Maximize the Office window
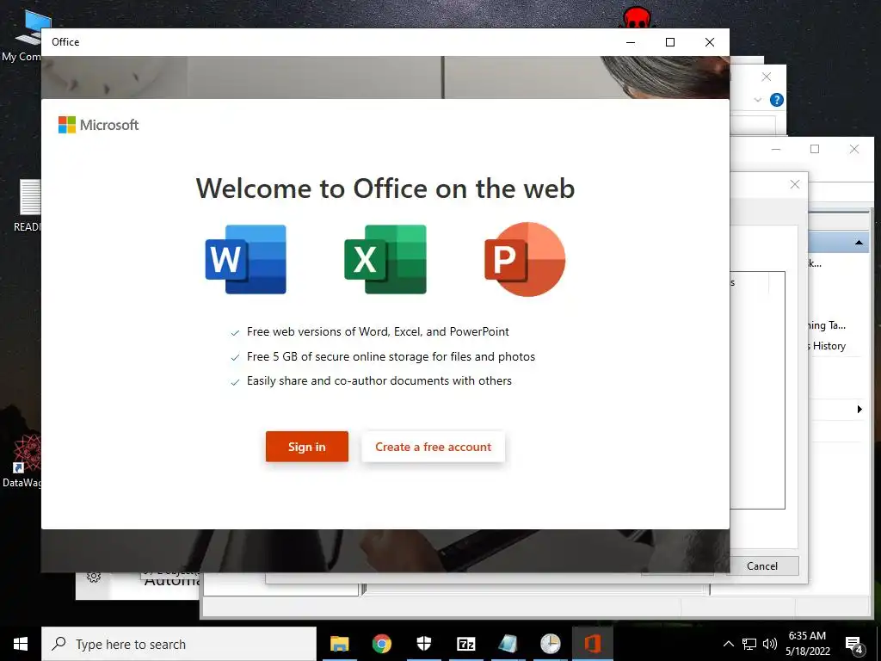881x661 pixels. pyautogui.click(x=669, y=42)
